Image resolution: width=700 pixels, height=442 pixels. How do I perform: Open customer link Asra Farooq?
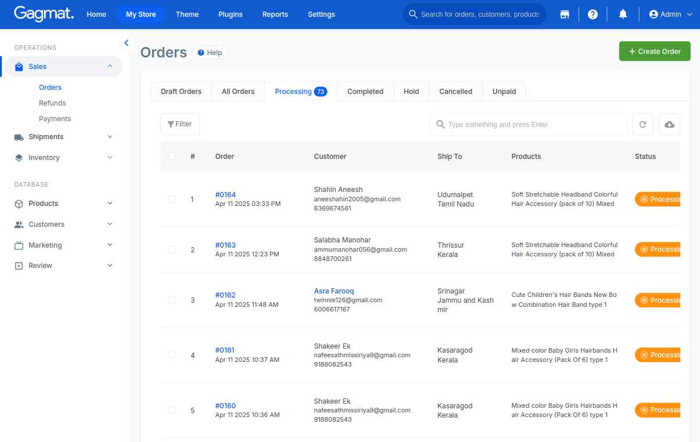[334, 291]
